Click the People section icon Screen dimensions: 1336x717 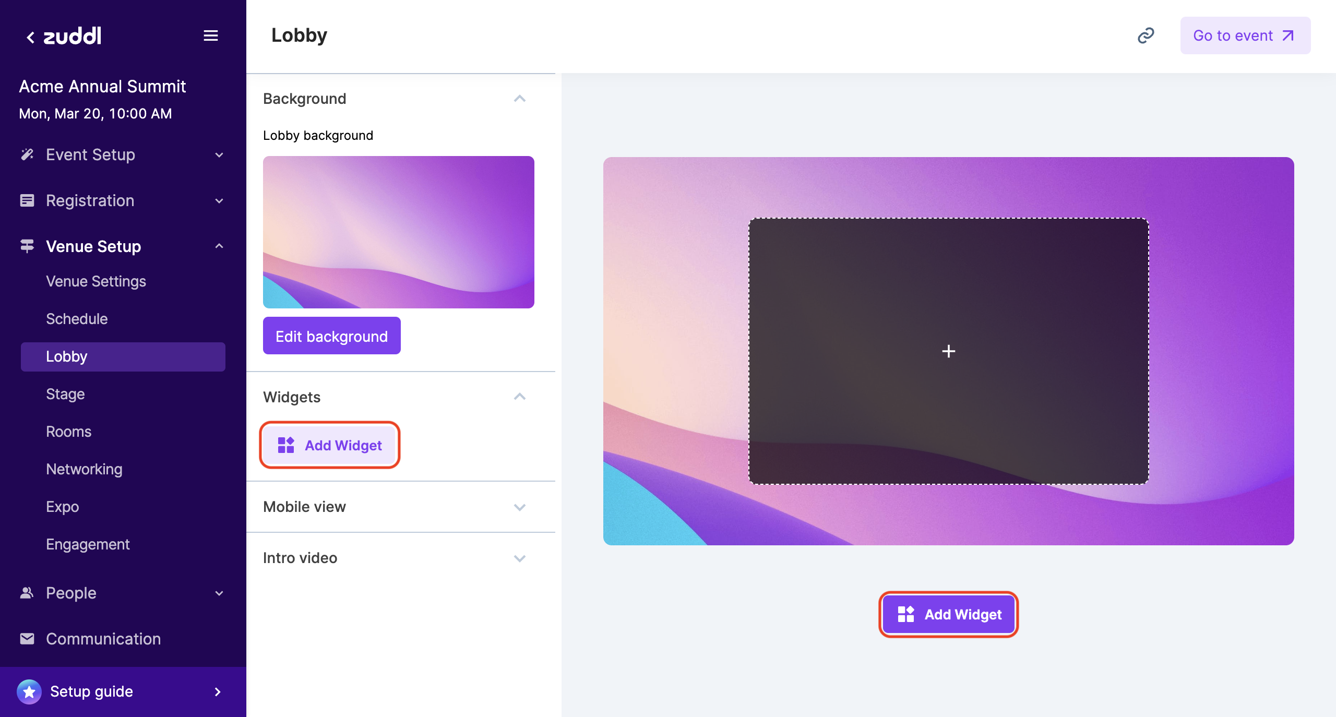pyautogui.click(x=27, y=592)
